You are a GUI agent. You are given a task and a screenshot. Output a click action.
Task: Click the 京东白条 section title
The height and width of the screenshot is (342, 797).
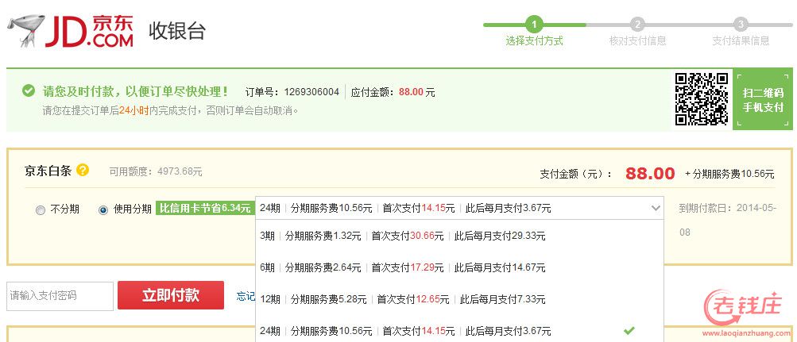pos(48,171)
